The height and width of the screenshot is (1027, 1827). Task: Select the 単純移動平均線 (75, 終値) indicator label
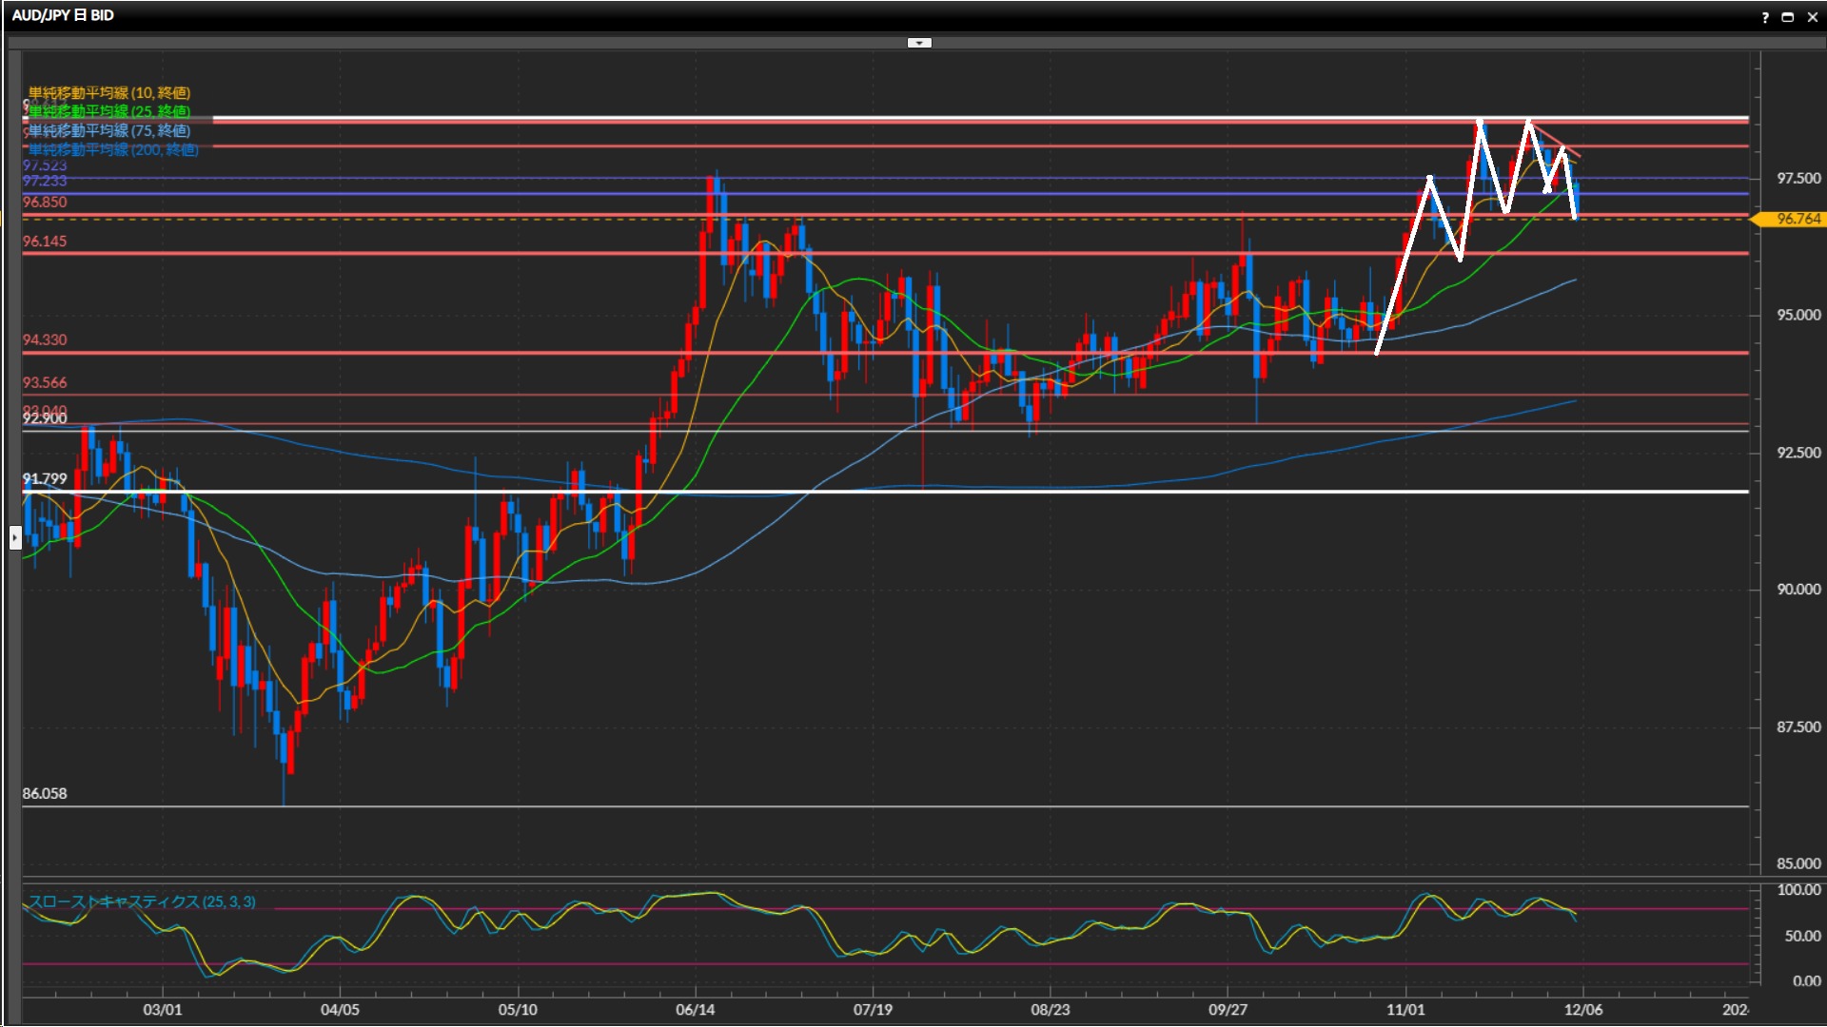109,130
